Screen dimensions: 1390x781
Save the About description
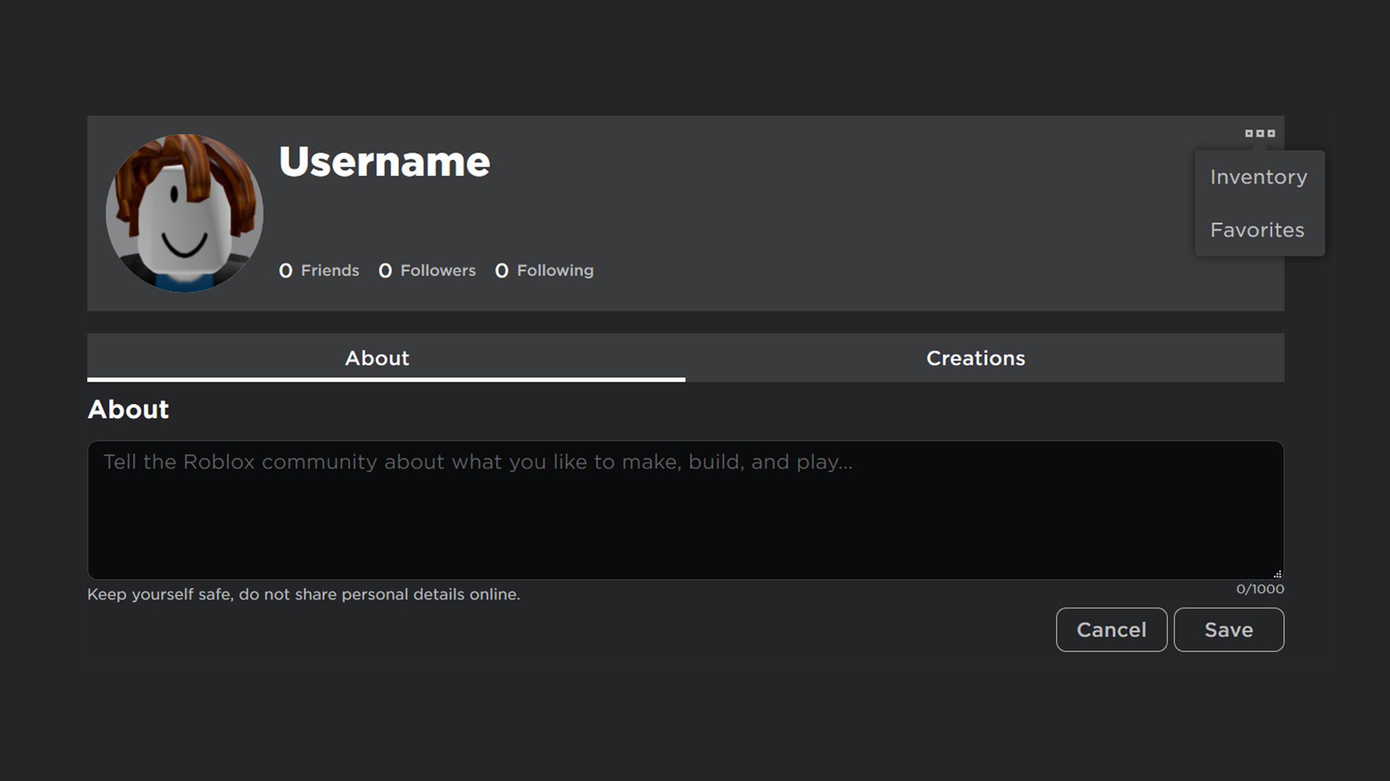coord(1228,630)
